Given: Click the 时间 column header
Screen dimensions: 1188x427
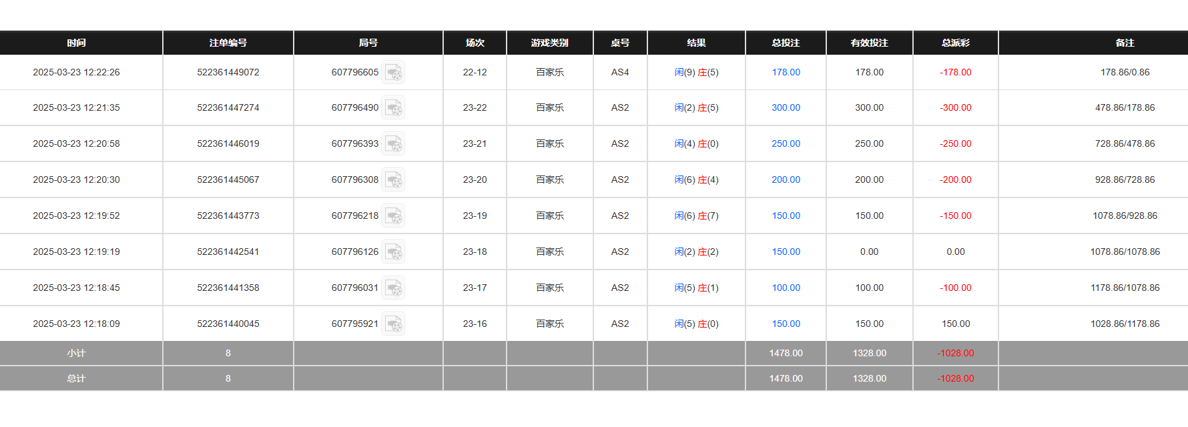Looking at the screenshot, I should [76, 43].
